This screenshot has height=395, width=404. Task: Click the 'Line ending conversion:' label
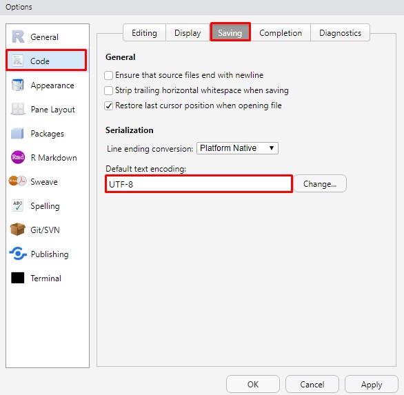(x=150, y=149)
